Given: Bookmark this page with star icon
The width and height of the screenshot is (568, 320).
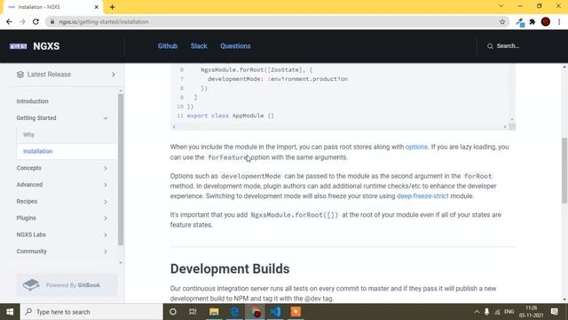Looking at the screenshot, I should [502, 21].
